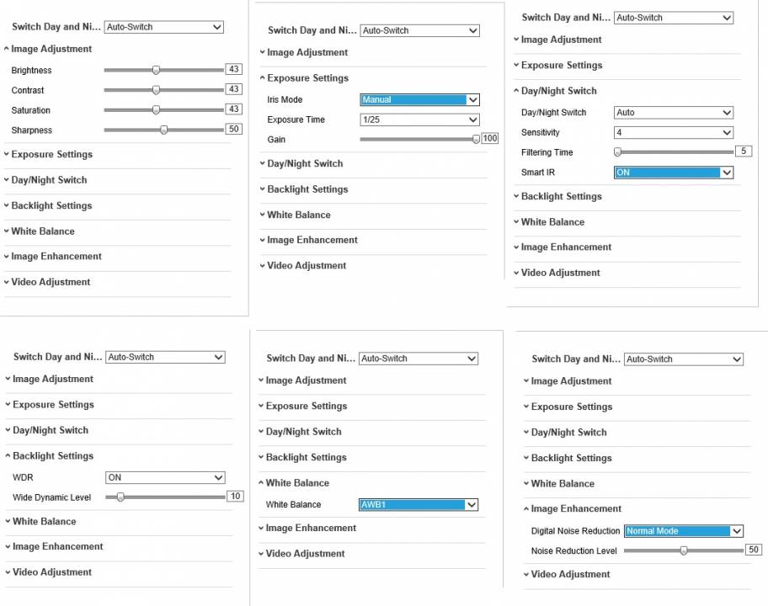Open the Sensitivity dropdown set to 4

[674, 133]
